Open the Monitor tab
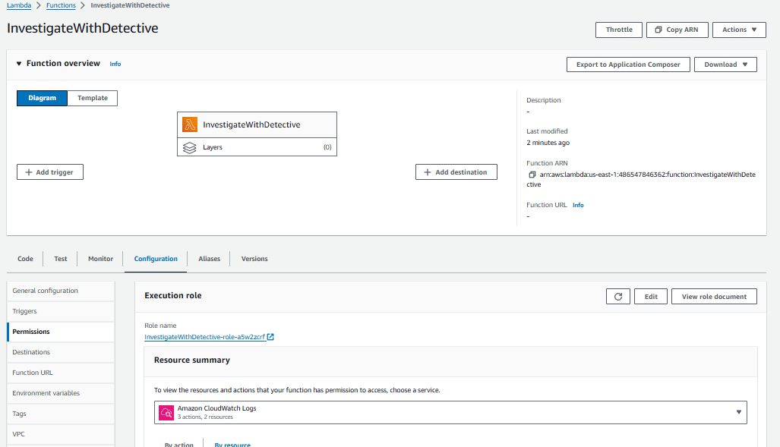This screenshot has width=780, height=447. click(x=100, y=259)
